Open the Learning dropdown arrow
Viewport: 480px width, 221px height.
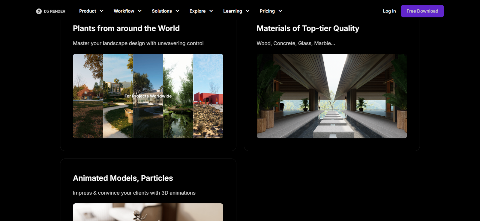pyautogui.click(x=247, y=11)
